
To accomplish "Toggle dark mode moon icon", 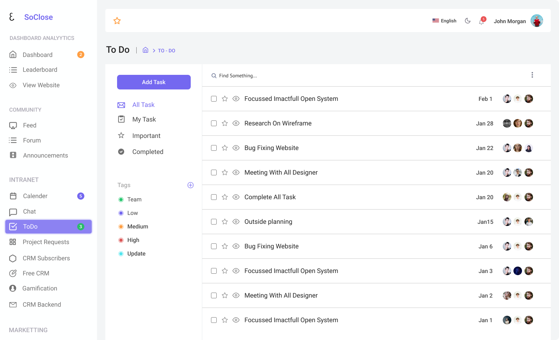I will [468, 21].
